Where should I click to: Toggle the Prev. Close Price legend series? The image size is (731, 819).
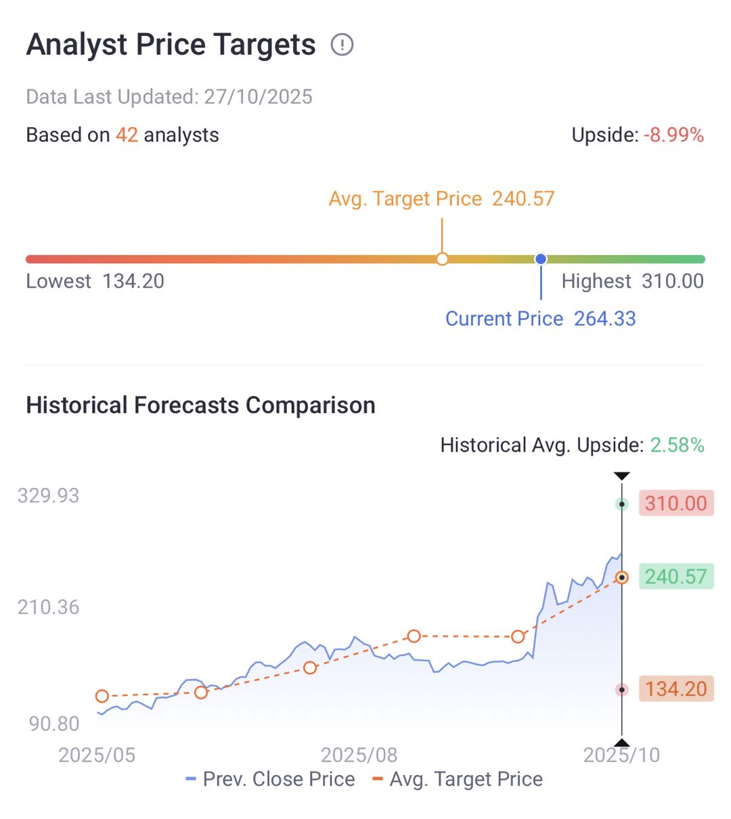pos(271,779)
